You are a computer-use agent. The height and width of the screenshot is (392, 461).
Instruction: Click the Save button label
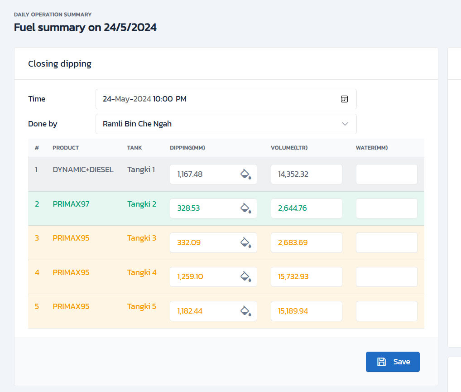(x=402, y=362)
